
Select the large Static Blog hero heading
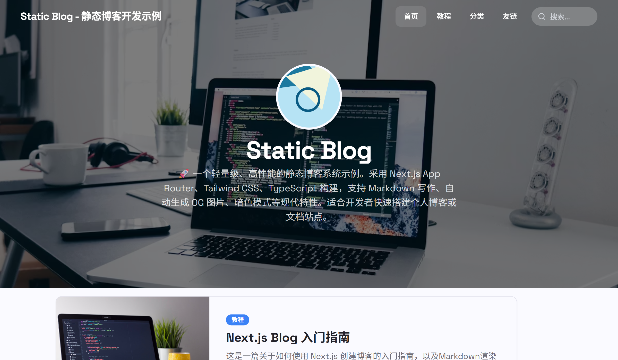pos(309,151)
